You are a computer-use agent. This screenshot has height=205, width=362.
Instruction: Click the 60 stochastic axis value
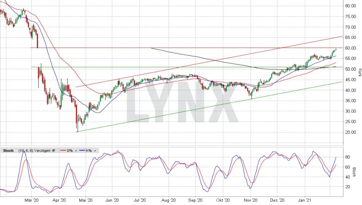(x=348, y=167)
